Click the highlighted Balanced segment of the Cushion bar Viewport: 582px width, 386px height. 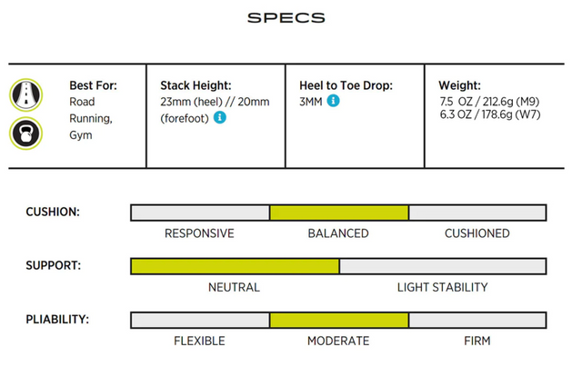tap(338, 213)
